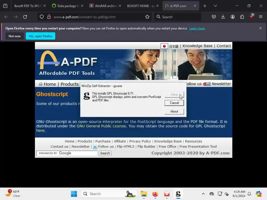Open the notifications bell in the taskbar
The width and height of the screenshot is (267, 200).
point(249,194)
